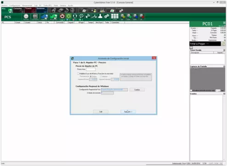
Task: Click the white user silhouette icon
Action: pos(100,16)
